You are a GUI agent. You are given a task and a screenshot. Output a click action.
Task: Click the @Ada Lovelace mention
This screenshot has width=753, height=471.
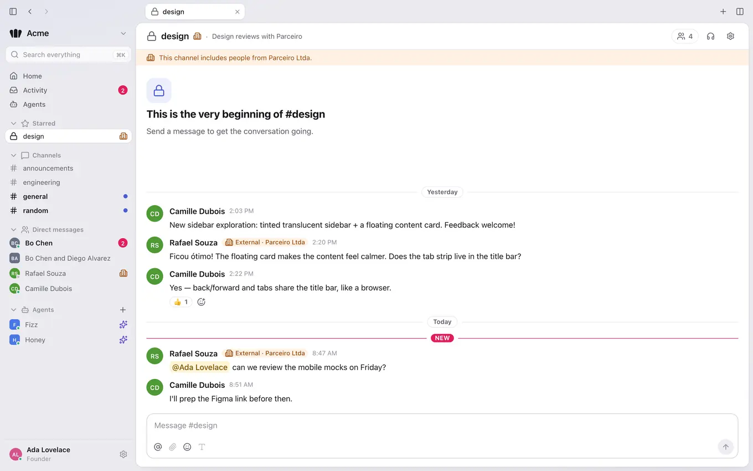tap(199, 367)
